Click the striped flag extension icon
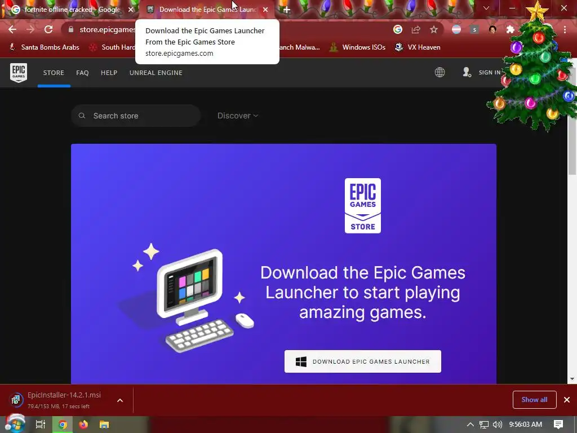The height and width of the screenshot is (433, 577). click(x=456, y=29)
